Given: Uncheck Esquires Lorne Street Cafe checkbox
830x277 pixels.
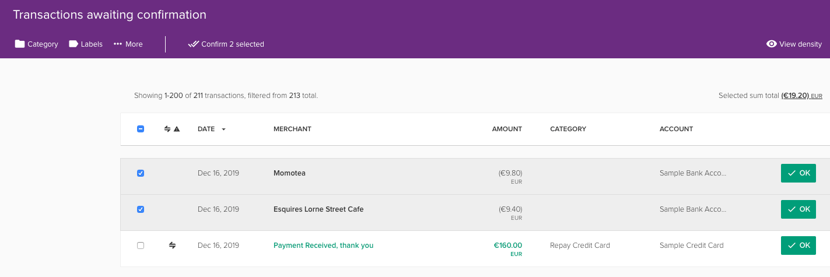Looking at the screenshot, I should pos(141,209).
